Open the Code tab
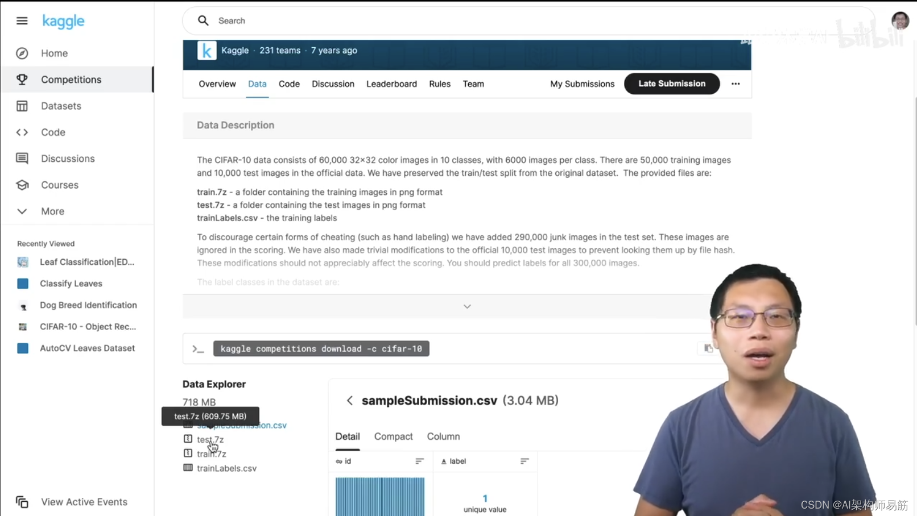Viewport: 917px width, 516px height. 289,84
